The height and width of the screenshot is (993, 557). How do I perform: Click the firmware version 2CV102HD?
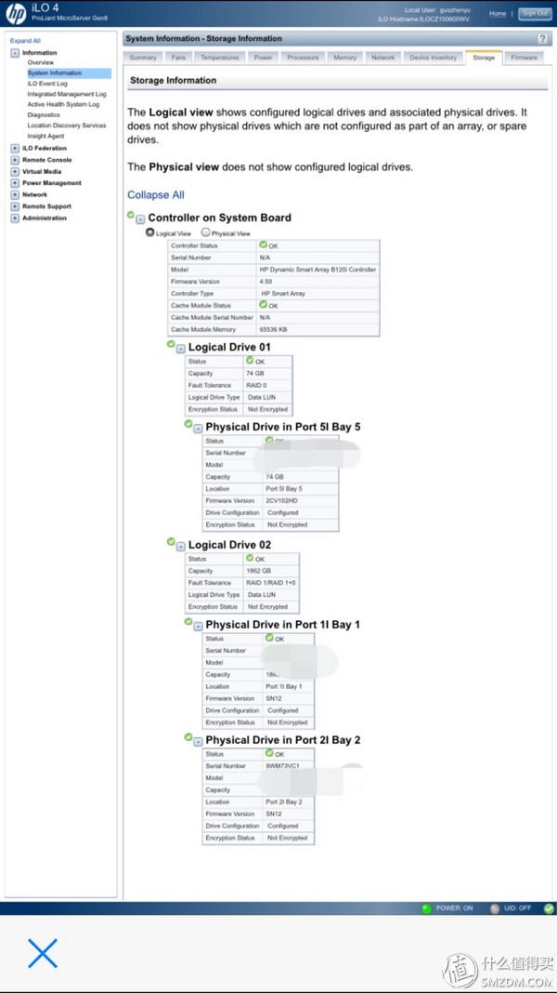coord(281,501)
